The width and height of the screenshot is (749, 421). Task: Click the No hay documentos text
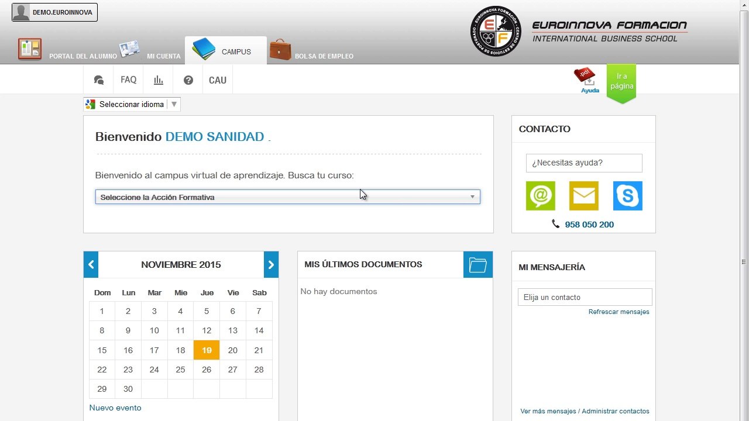tap(339, 291)
